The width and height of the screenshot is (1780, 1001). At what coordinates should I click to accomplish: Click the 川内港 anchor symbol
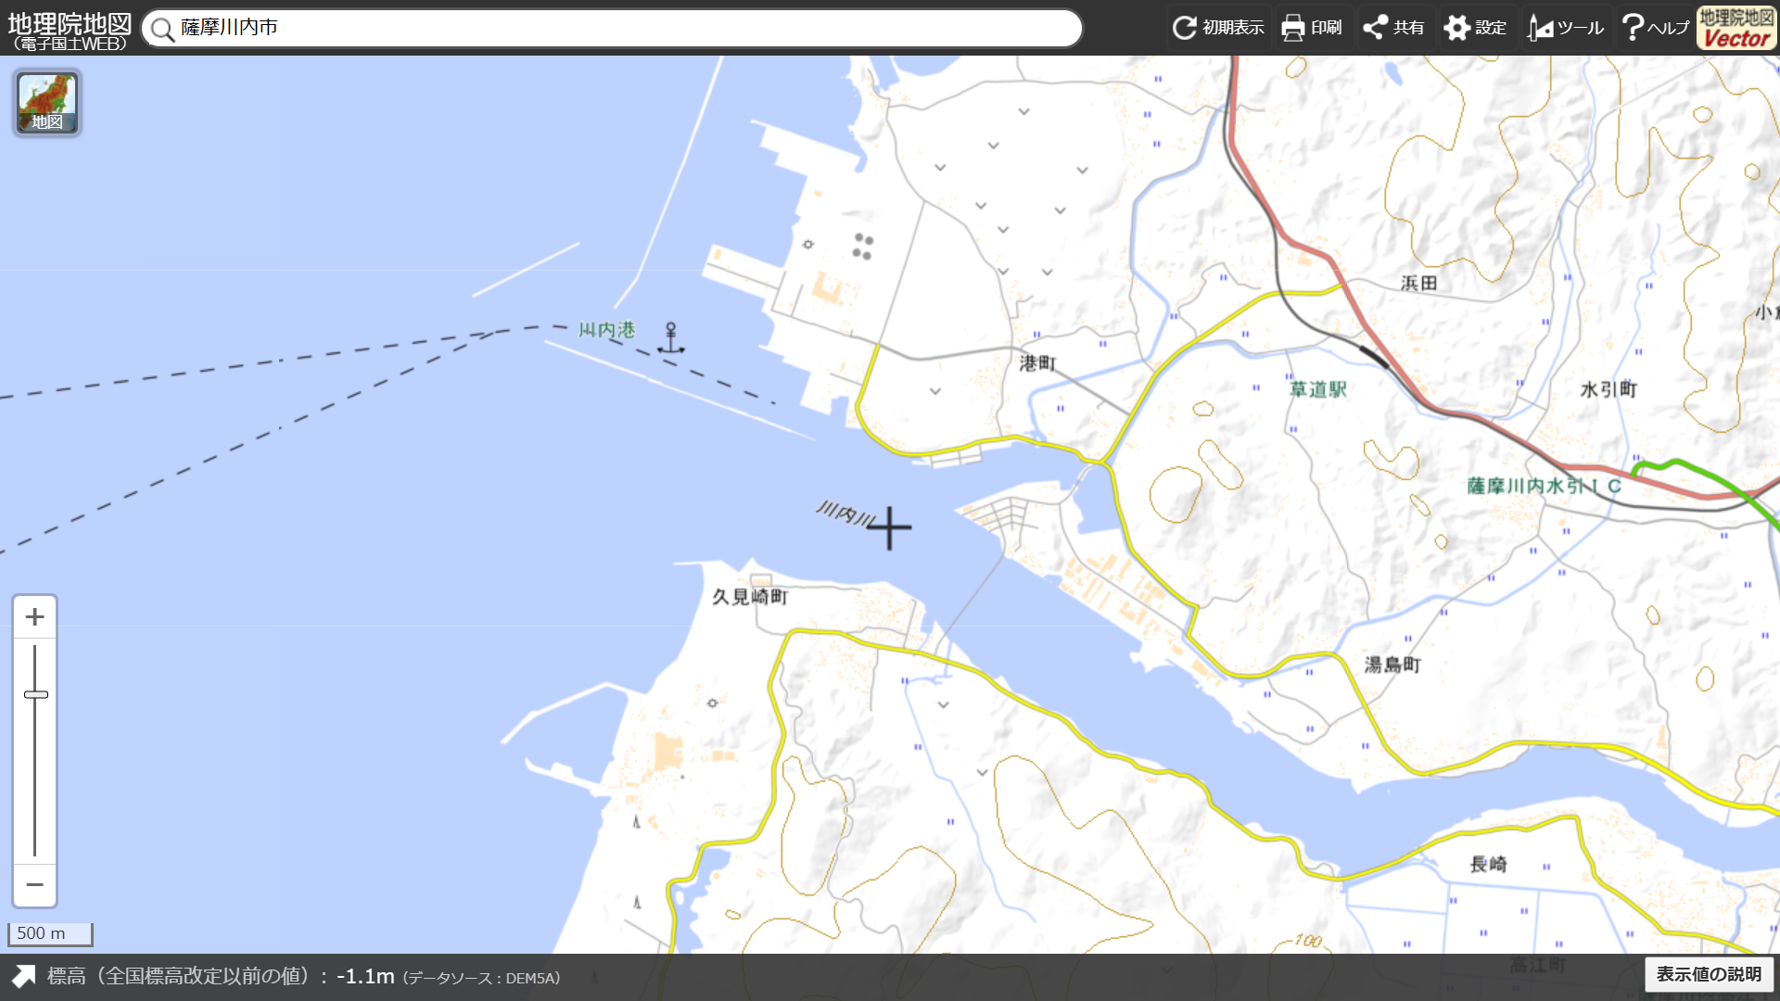[x=670, y=338]
